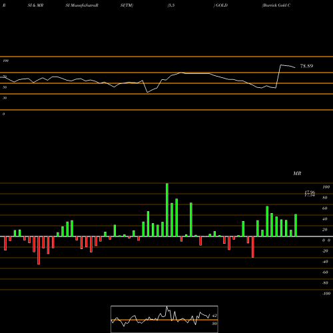Click the RSI value 78.89 label
The height and width of the screenshot is (333, 333).
pos(306,66)
